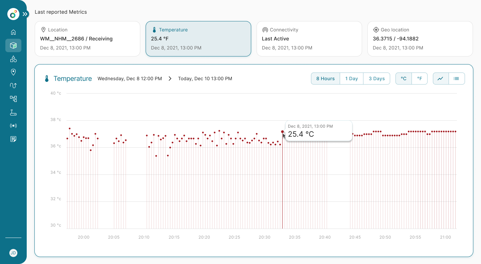The height and width of the screenshot is (264, 481).
Task: Show line chart view
Action: point(441,79)
